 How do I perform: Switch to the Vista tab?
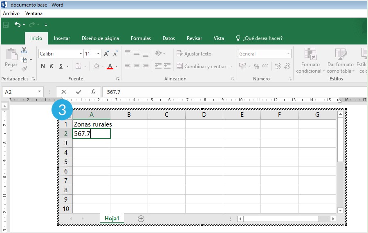[219, 38]
